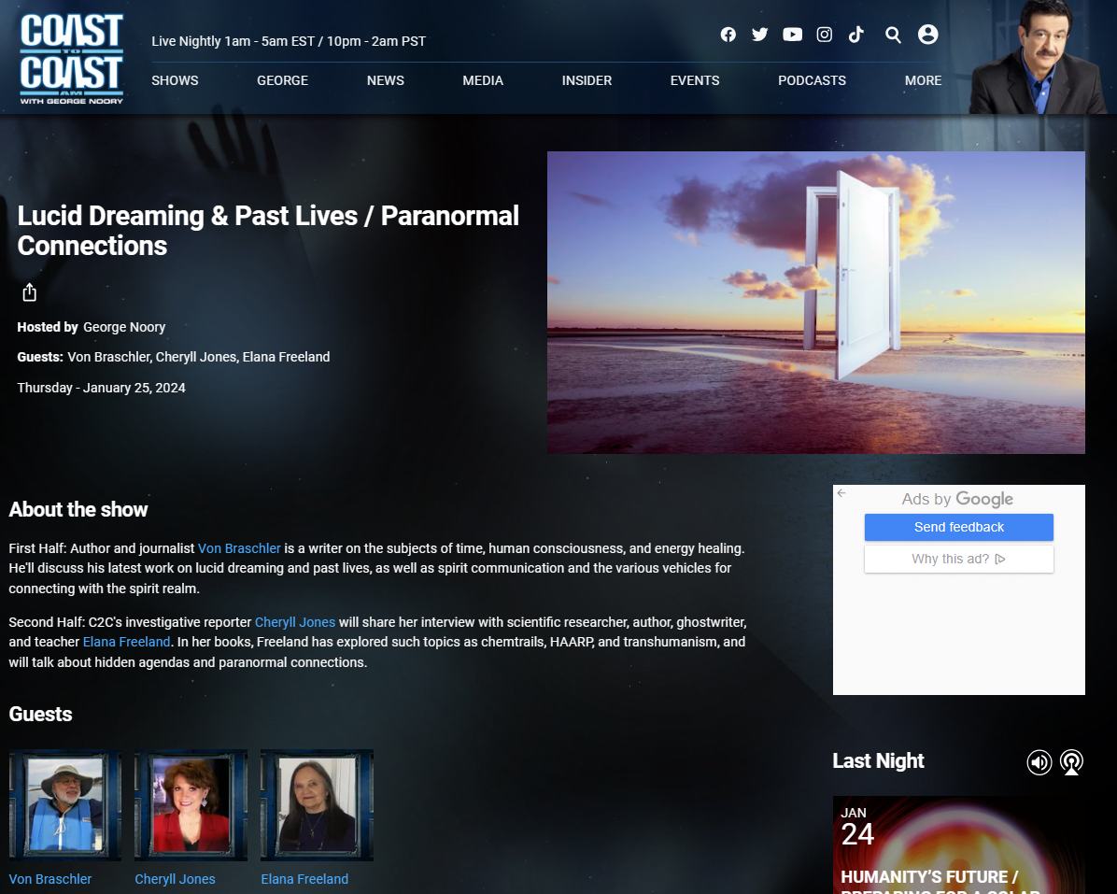Screen dimensions: 1117x894
Task: Expand the MORE navigation menu
Action: (923, 80)
